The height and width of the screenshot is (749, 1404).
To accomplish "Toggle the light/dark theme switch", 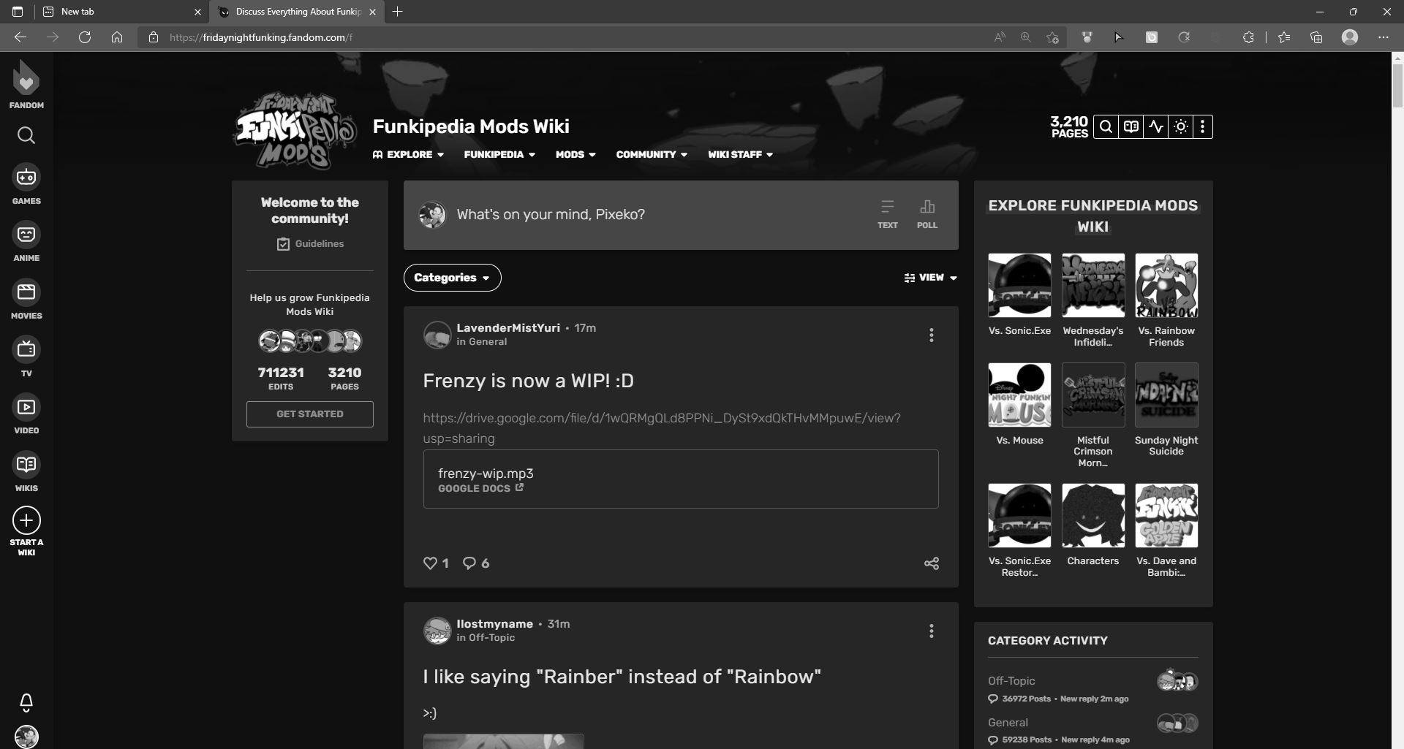I will click(1180, 127).
